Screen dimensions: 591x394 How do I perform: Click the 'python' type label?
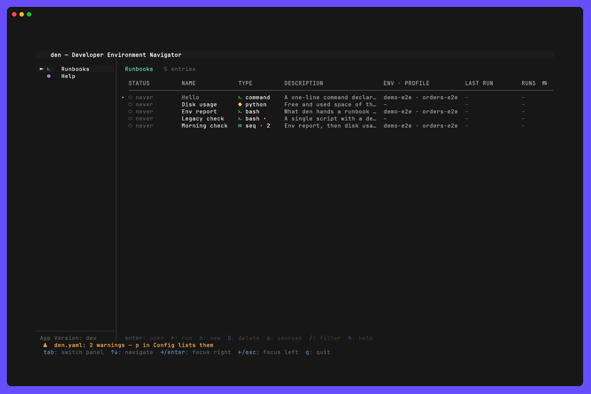tap(256, 104)
